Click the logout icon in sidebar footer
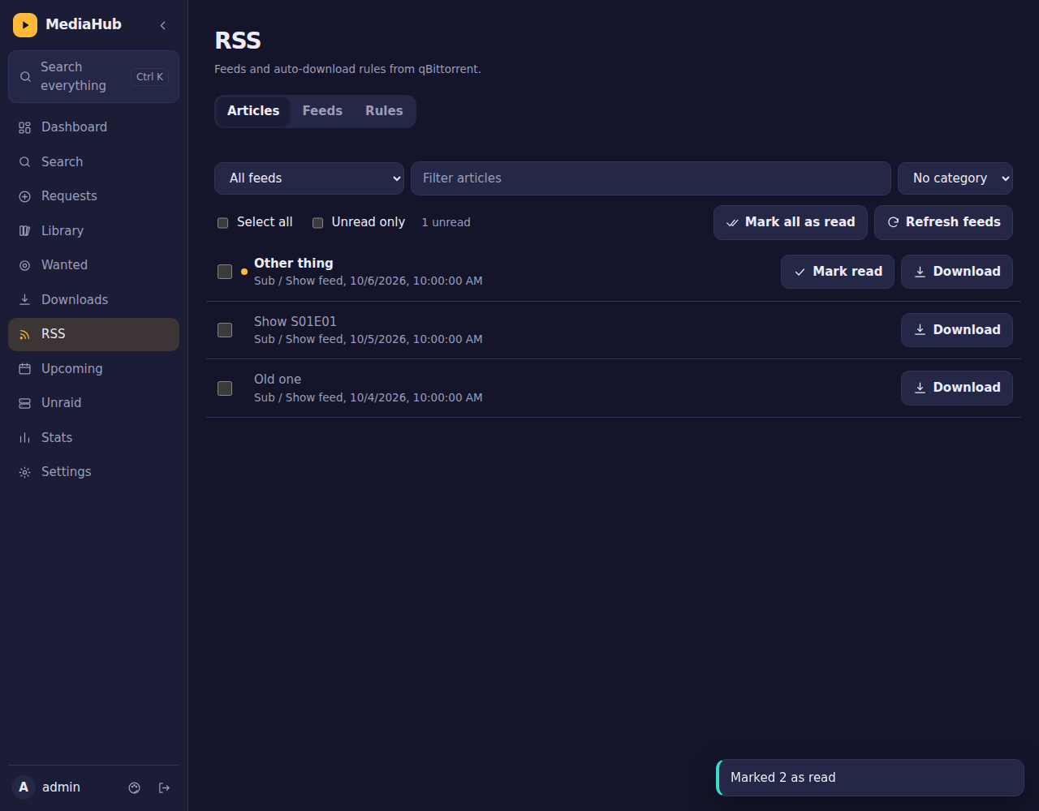Viewport: 1039px width, 811px height. [x=164, y=787]
